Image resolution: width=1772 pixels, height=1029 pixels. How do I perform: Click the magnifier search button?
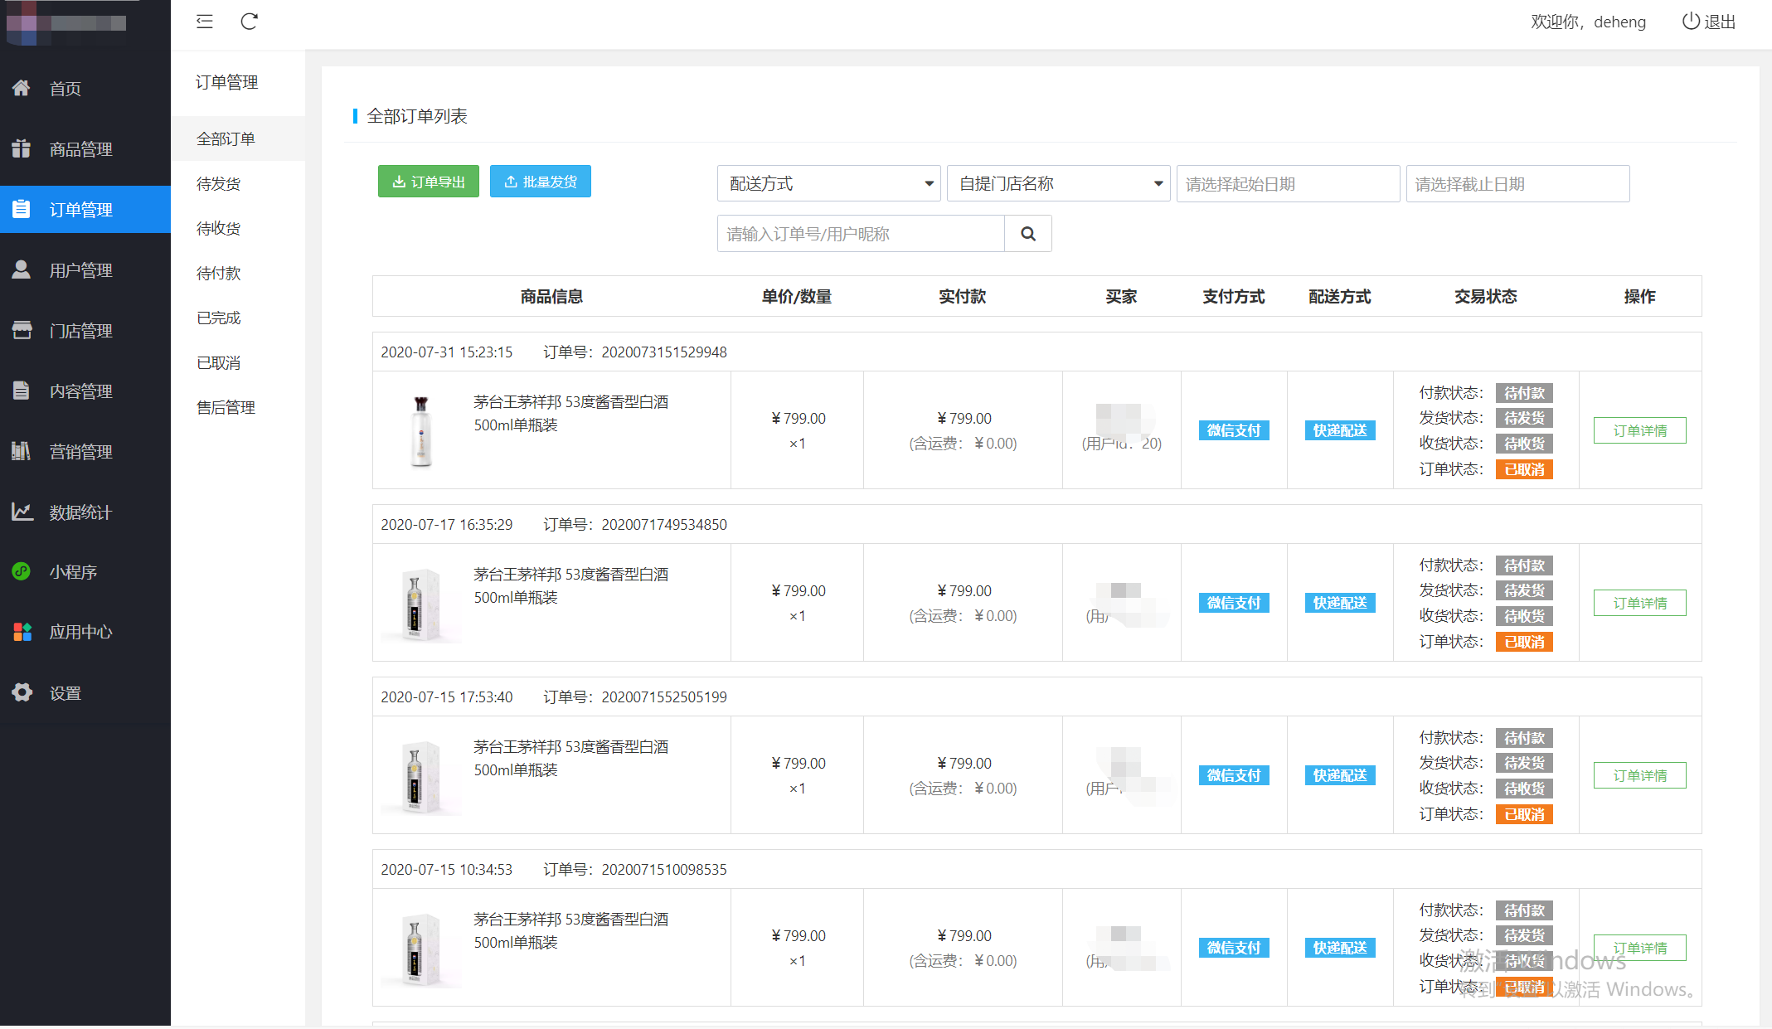1028,234
